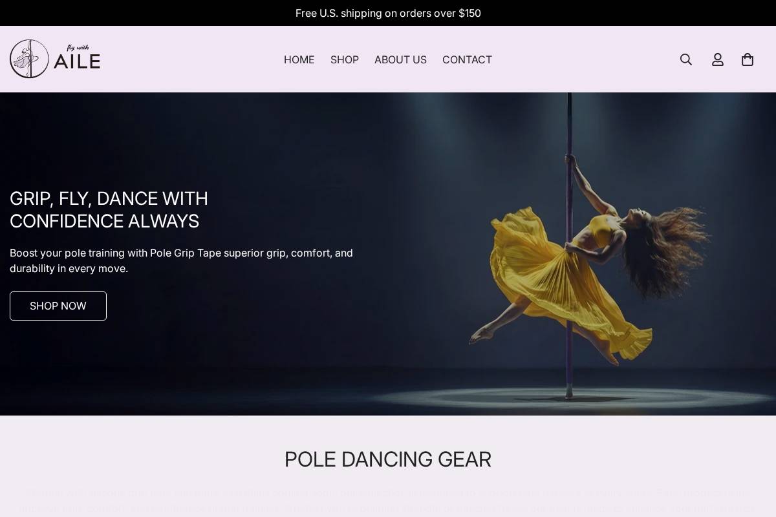
Task: Click the person icon for account access
Action: coord(718,59)
